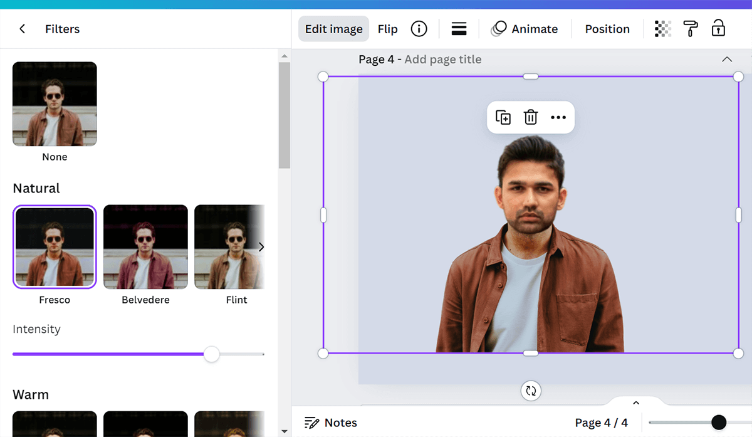752x437 pixels.
Task: Show more Natural filters with arrow
Action: 261,247
